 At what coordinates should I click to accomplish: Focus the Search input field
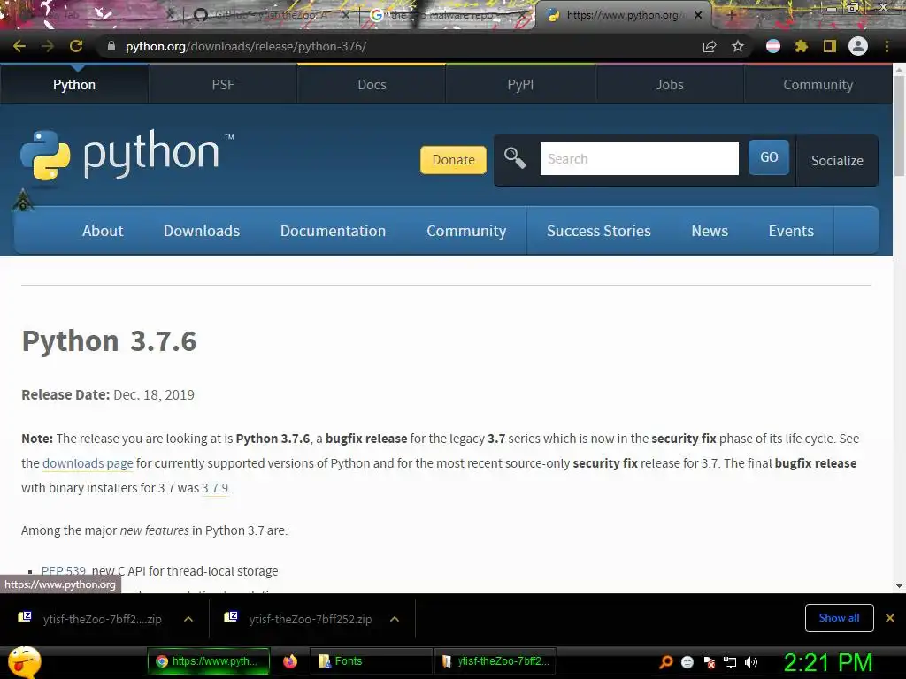(639, 159)
